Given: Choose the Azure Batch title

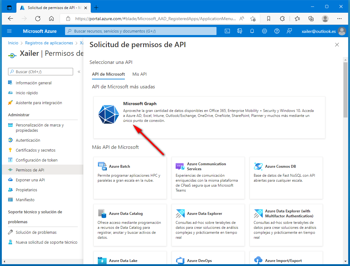Looking at the screenshot, I should [120, 166].
